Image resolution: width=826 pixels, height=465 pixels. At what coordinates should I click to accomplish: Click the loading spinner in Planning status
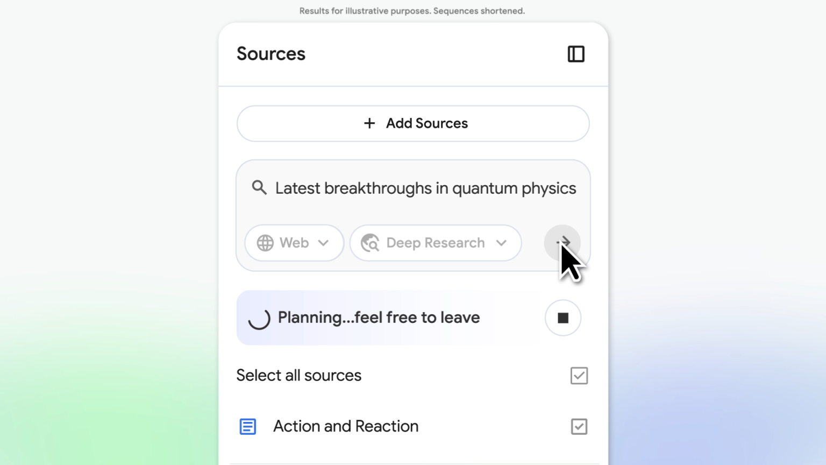[x=259, y=319]
